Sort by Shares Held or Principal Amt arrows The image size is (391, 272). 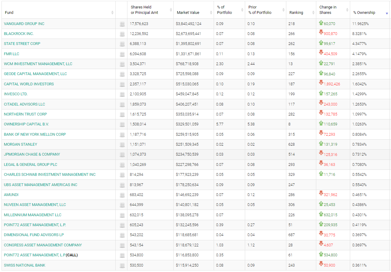pyautogui.click(x=171, y=10)
